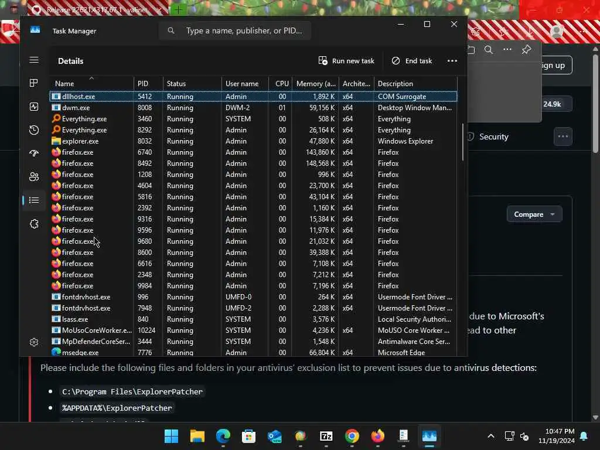600x450 pixels.
Task: Sort by Description column header
Action: click(415, 83)
